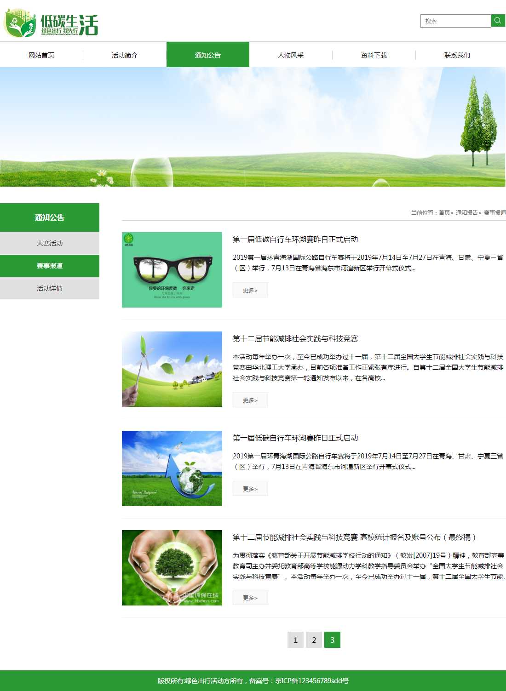Click 更多 button under the first article

250,290
